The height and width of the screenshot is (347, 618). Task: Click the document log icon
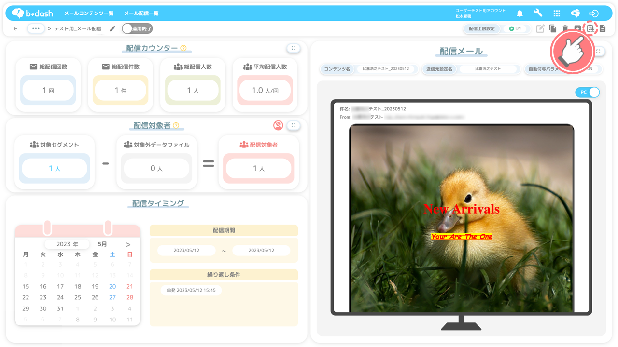pyautogui.click(x=603, y=29)
